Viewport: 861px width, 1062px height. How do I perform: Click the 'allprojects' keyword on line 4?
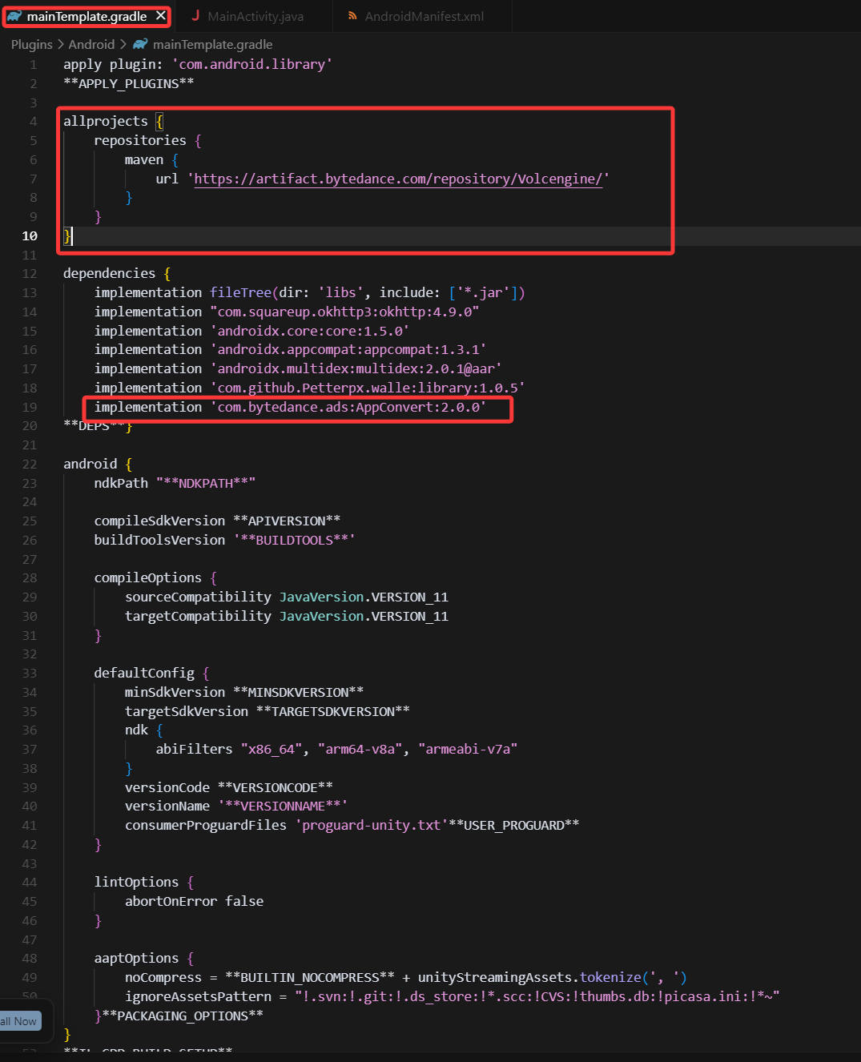click(x=106, y=122)
